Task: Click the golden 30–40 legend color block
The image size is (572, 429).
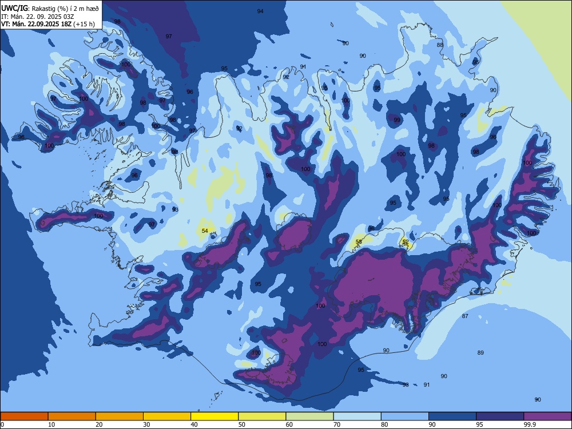Action: 167,416
